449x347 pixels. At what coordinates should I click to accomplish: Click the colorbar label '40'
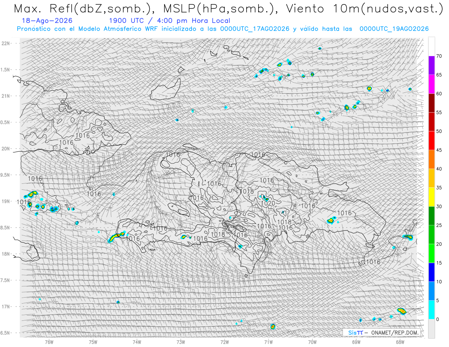point(440,169)
